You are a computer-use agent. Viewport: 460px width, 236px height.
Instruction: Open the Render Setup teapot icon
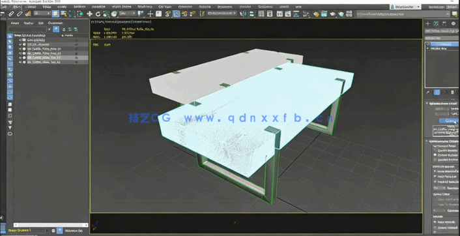tap(316, 14)
